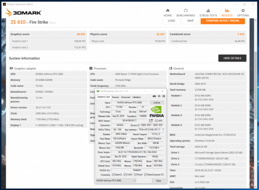Click Graphics test 1 FPS value
The height and width of the screenshot is (190, 259).
[80, 41]
